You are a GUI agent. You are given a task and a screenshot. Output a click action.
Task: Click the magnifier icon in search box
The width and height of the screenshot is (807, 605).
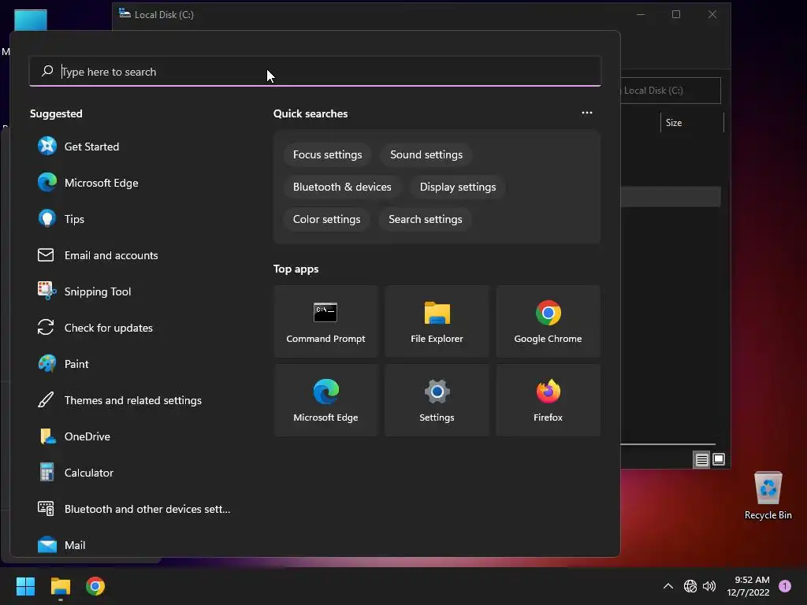tap(47, 70)
